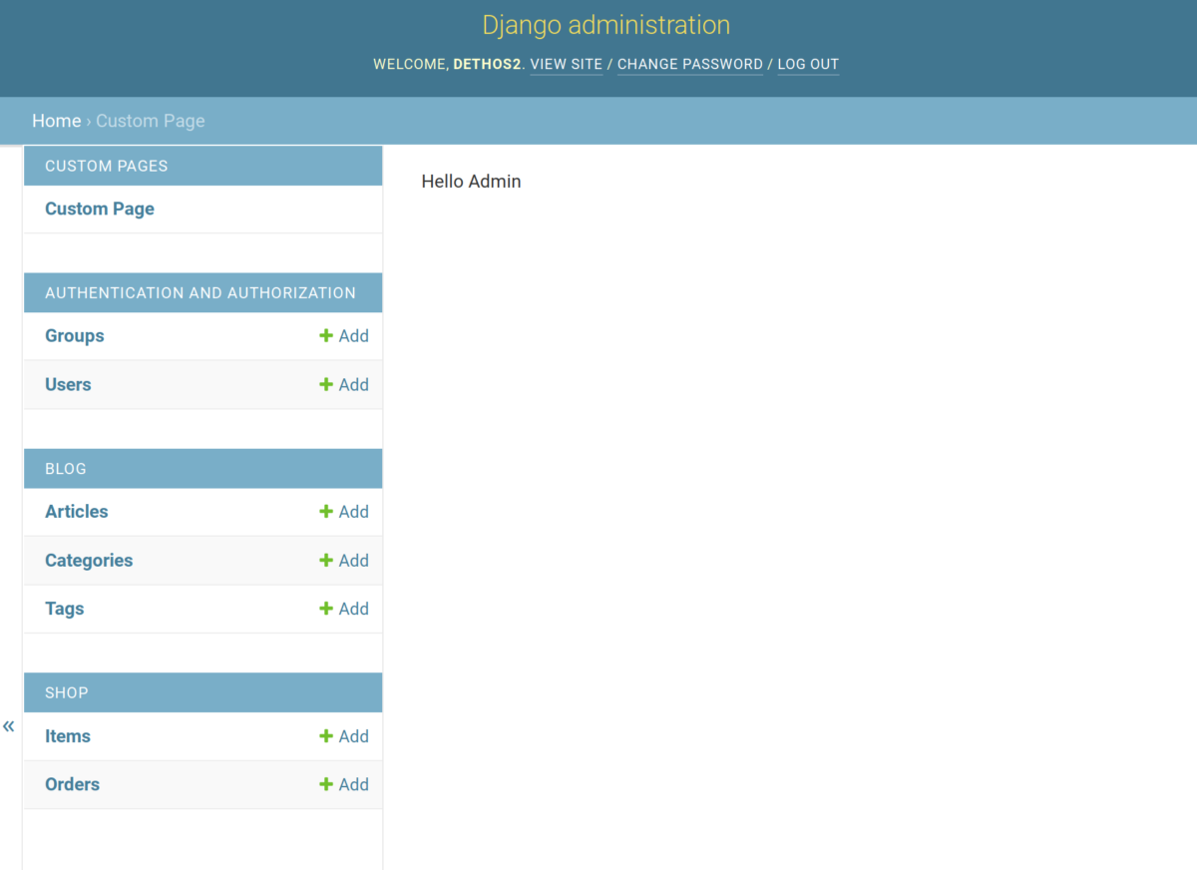The width and height of the screenshot is (1197, 870).
Task: View the Articles list under Blog
Action: click(76, 511)
